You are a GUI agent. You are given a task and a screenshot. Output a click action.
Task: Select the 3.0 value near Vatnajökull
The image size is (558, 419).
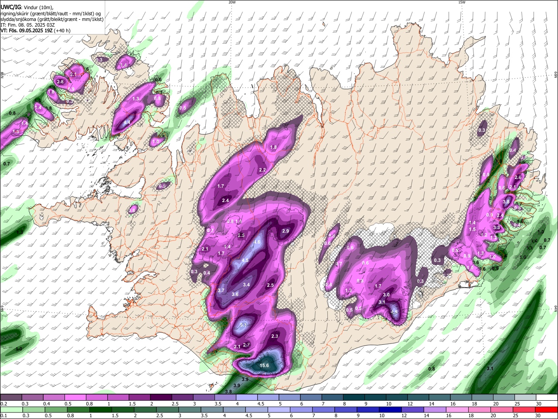tap(386, 295)
